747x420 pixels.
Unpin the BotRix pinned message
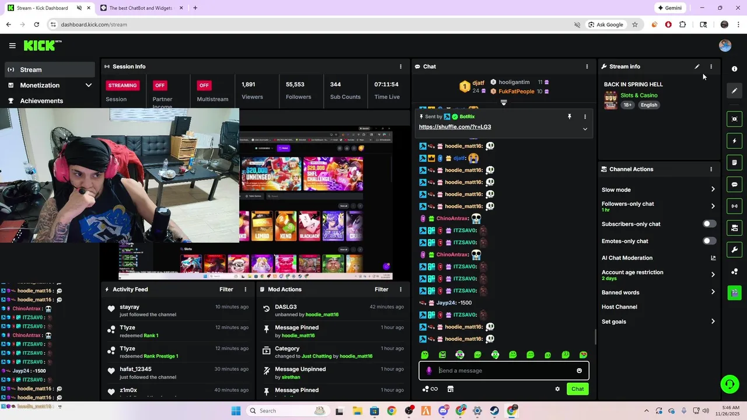(570, 117)
